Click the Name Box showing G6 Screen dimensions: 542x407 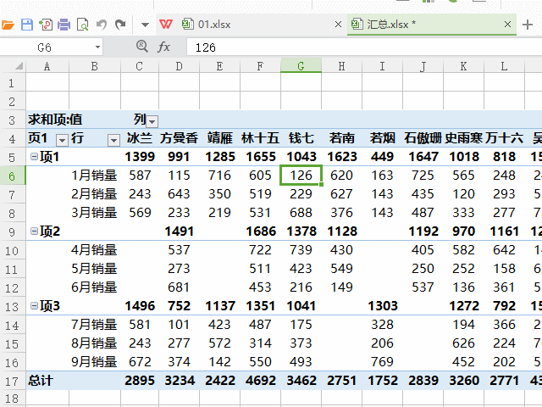pyautogui.click(x=45, y=47)
